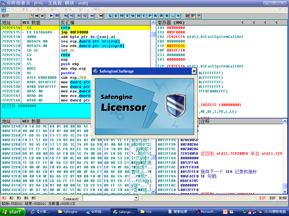Click the Trace into toolbar icon
This screenshot has height=216, width=289.
[x=79, y=16]
